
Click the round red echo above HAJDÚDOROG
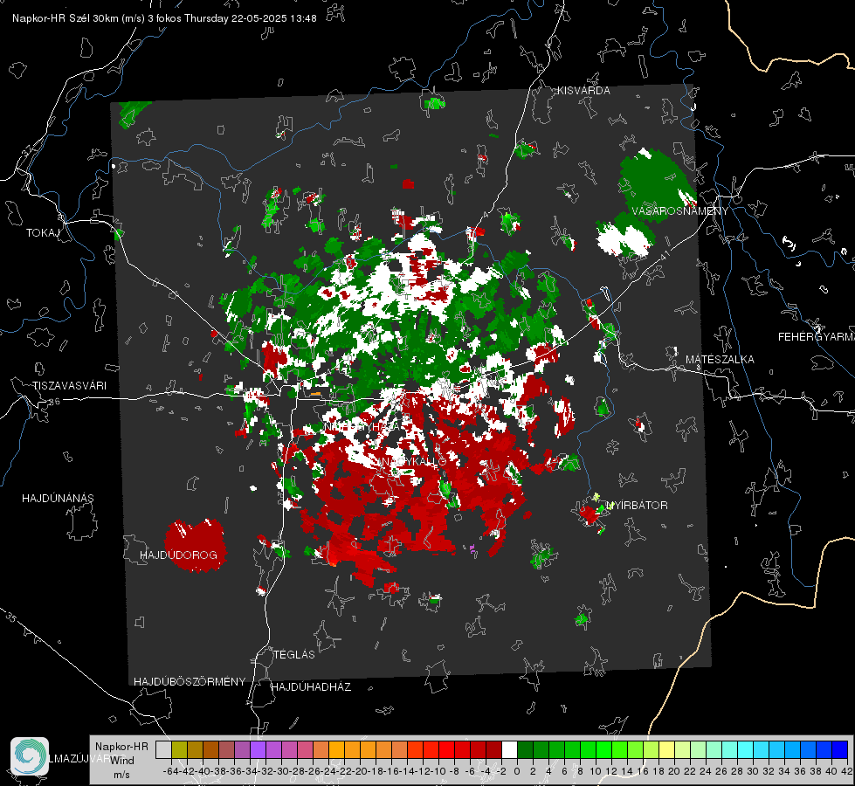click(x=195, y=546)
